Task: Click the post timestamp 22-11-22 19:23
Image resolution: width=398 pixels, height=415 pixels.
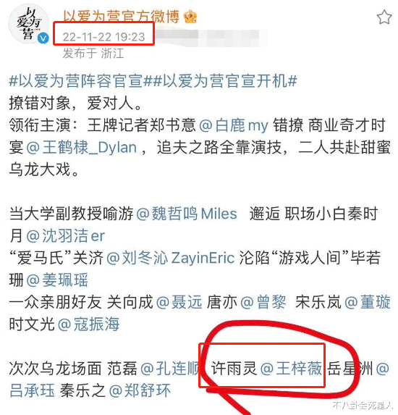Action: tap(103, 37)
